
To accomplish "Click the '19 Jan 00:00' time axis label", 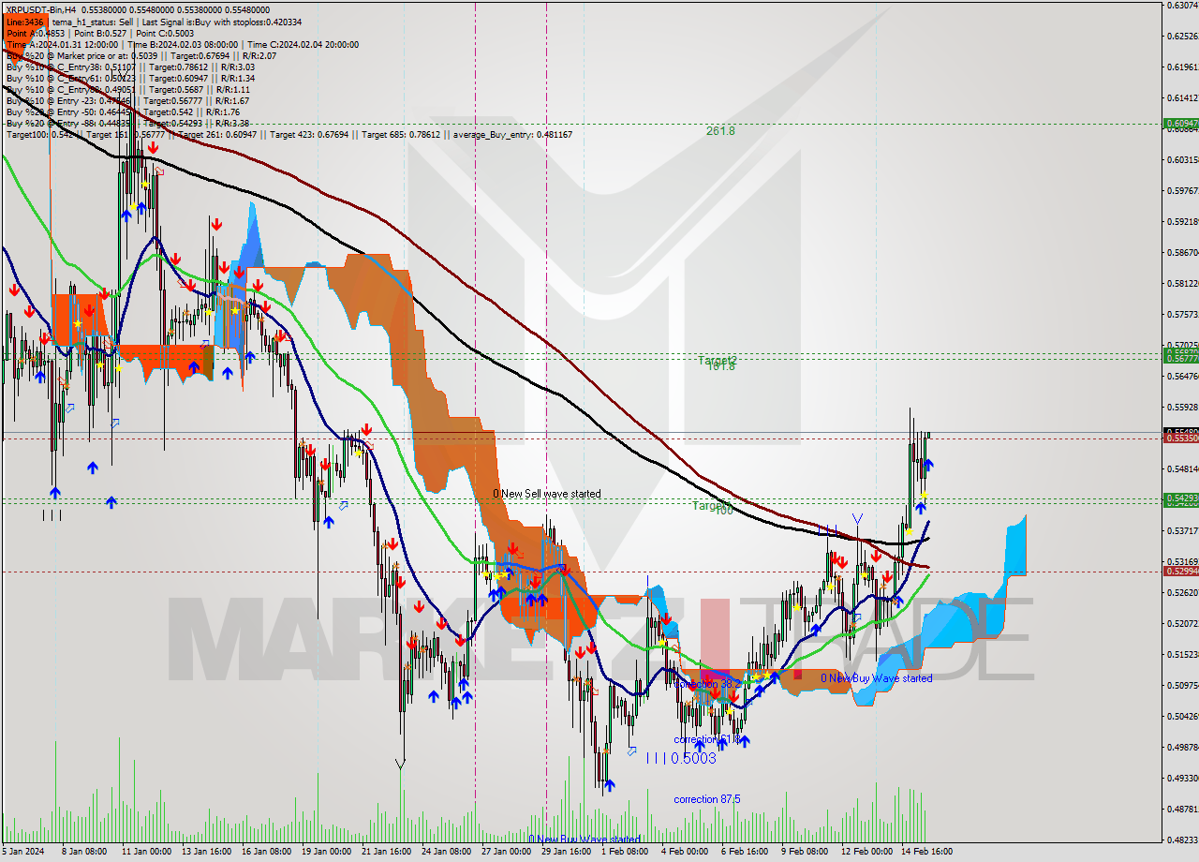I will 325,852.
